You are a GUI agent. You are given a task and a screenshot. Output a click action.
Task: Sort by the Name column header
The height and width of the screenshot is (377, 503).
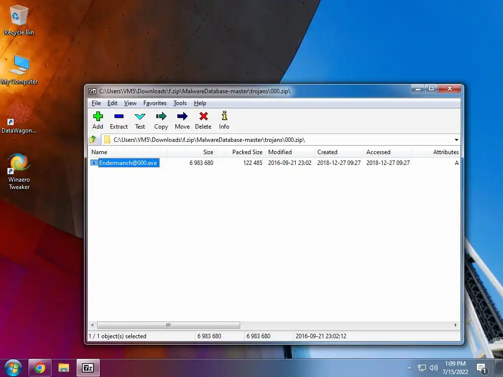point(127,152)
